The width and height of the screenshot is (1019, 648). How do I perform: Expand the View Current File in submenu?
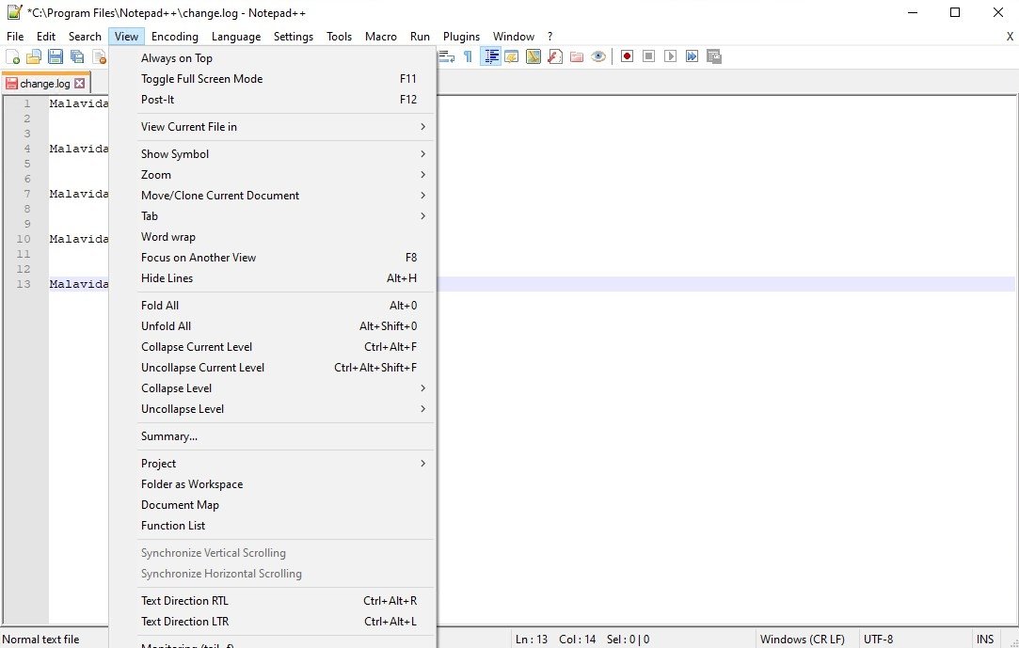point(272,127)
